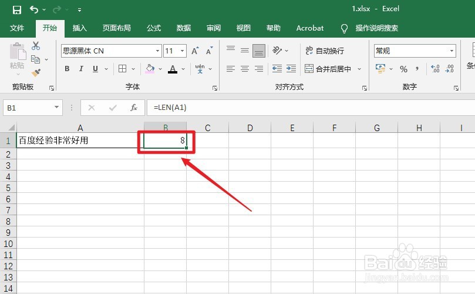The width and height of the screenshot is (475, 294).
Task: Open the 帮助 tab
Action: point(273,28)
